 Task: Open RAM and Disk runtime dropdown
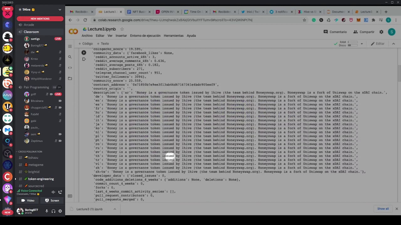click(x=362, y=44)
